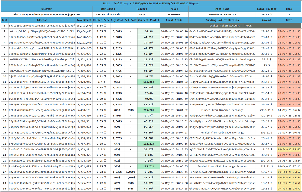This screenshot has width=302, height=192.
Task: Click the 79.98% profit cell
Action: (x=149, y=43)
